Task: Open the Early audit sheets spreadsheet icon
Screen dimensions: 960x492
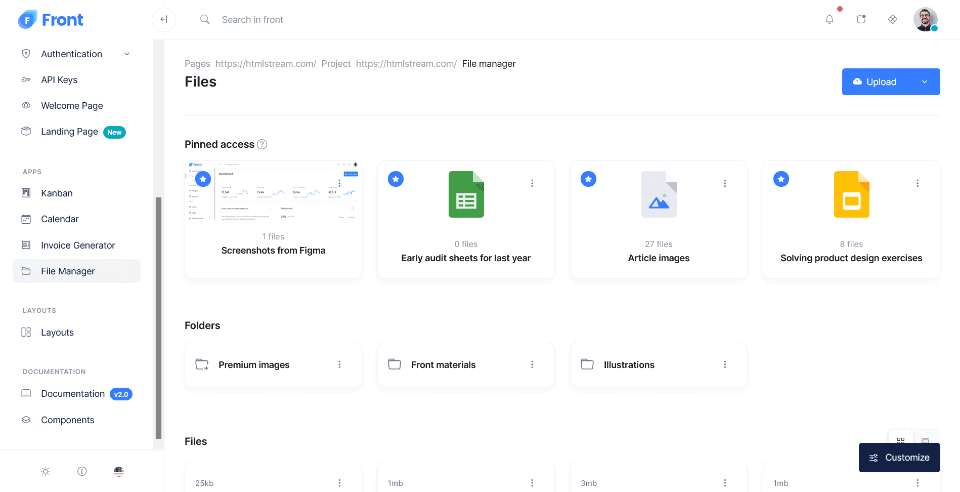Action: pos(466,194)
